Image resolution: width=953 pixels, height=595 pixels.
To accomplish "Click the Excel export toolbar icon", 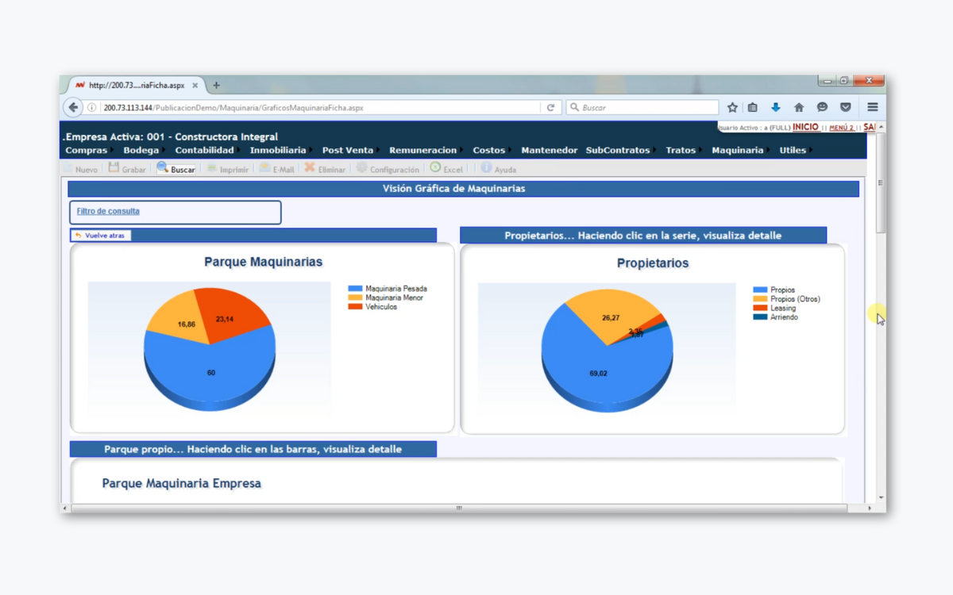I will (x=435, y=168).
